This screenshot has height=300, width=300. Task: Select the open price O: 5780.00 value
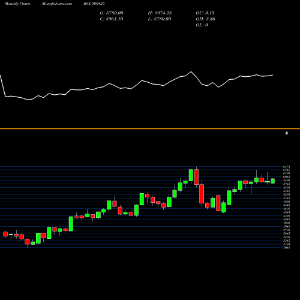coord(112,13)
